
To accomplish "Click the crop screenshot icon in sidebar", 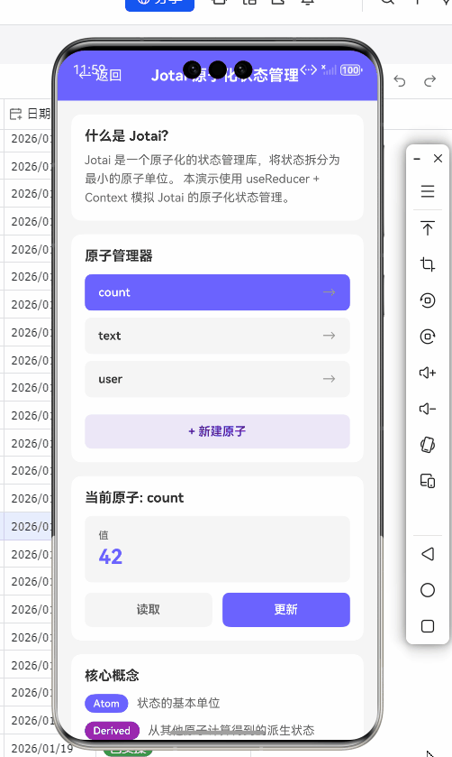I will click(428, 264).
